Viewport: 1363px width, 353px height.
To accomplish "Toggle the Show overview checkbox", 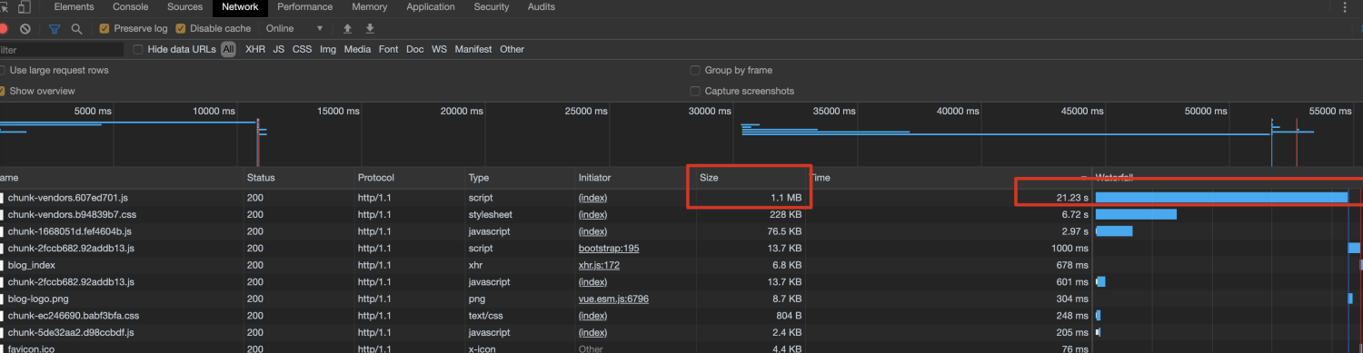I will (x=3, y=92).
